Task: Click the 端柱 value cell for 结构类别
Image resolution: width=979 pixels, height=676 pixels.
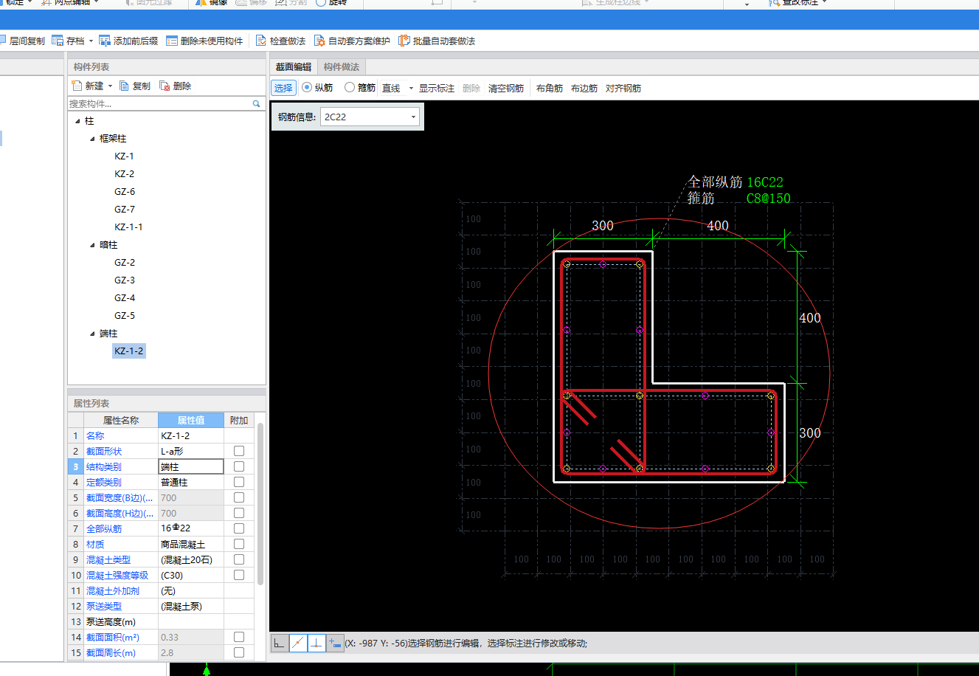Action: 191,466
